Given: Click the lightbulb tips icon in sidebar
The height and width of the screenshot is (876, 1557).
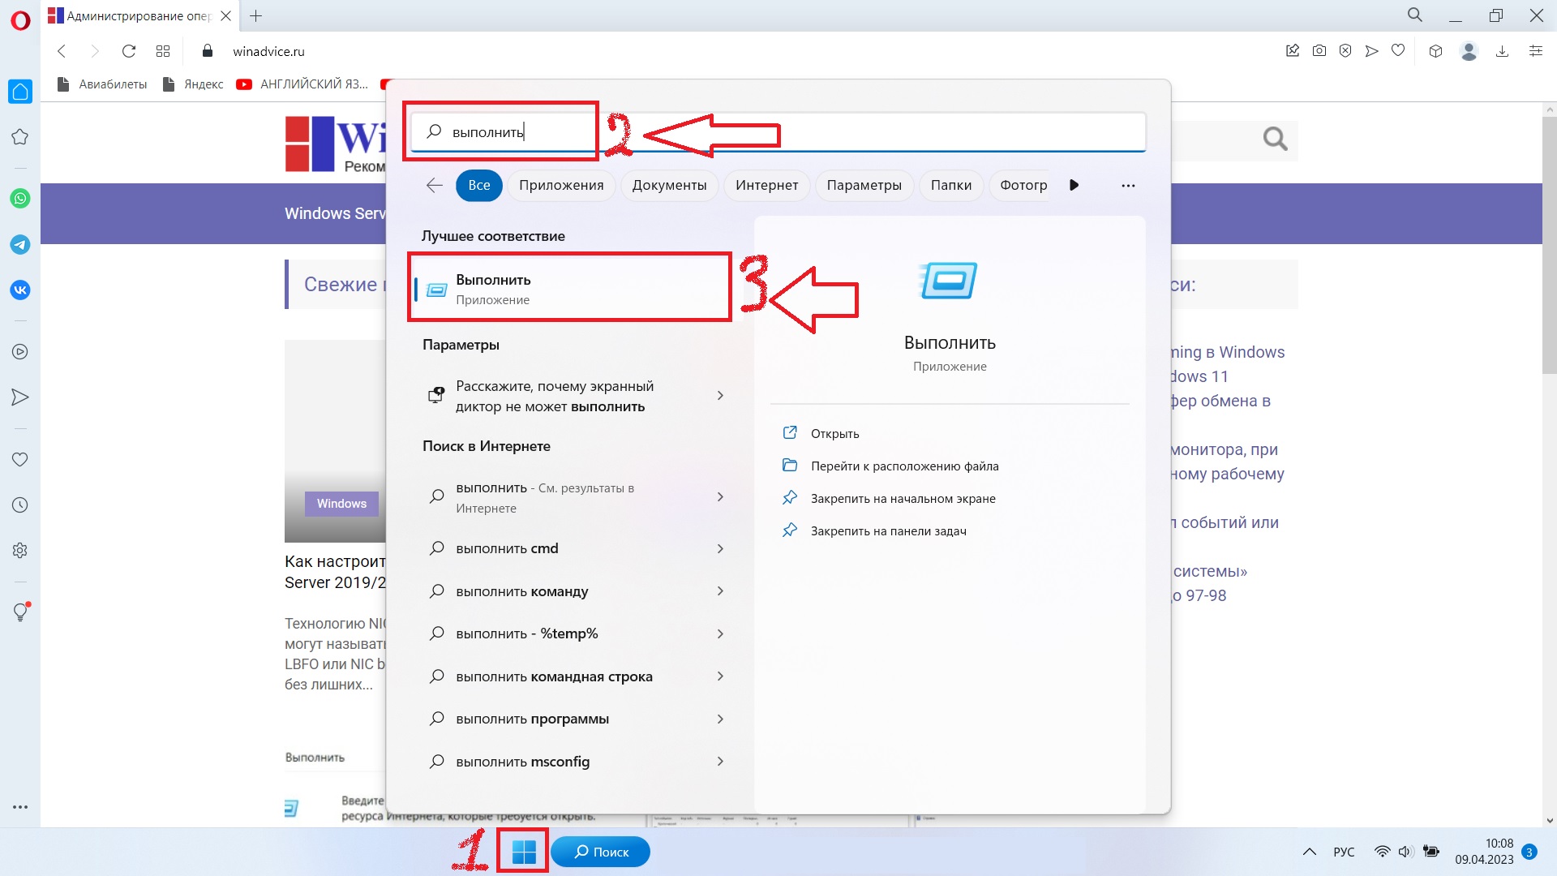Looking at the screenshot, I should pos(20,612).
